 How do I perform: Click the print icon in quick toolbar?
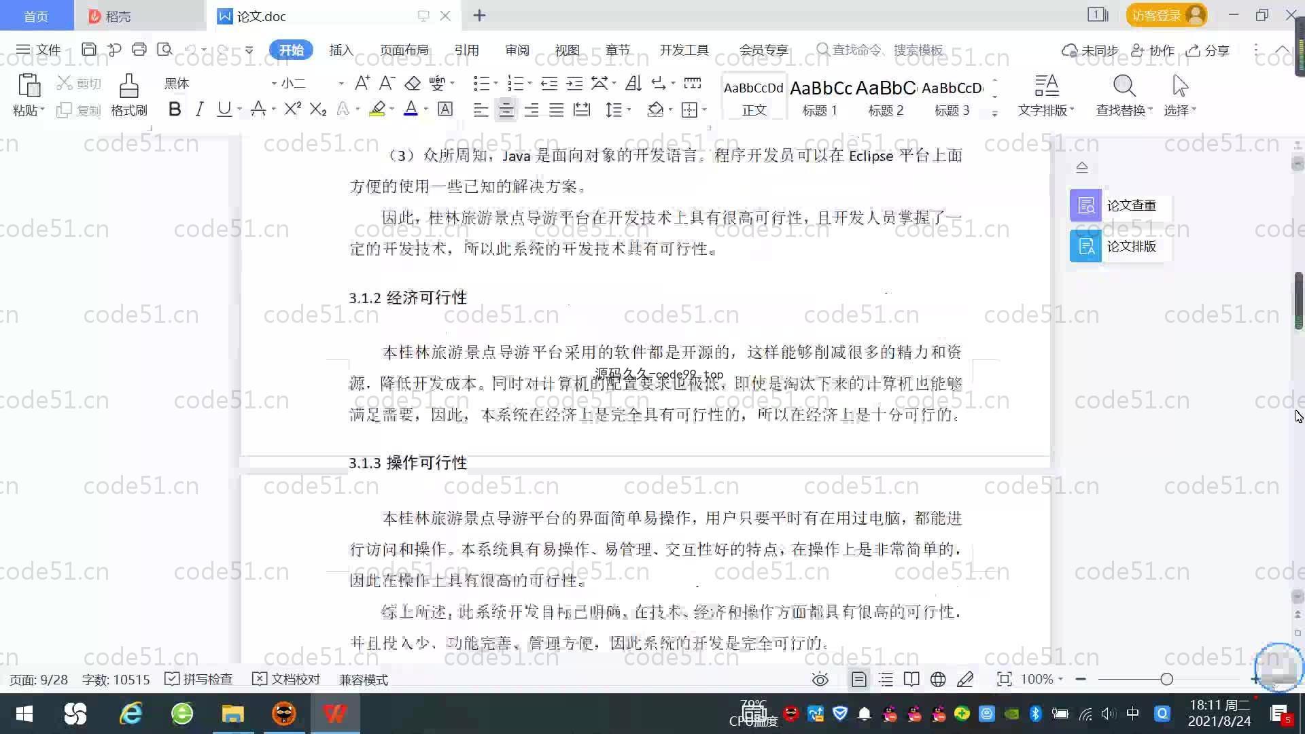pos(139,50)
